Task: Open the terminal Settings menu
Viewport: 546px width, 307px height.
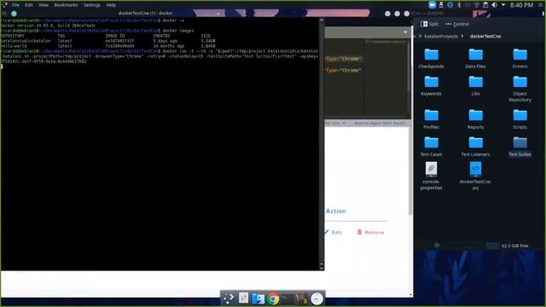Action: click(x=92, y=5)
